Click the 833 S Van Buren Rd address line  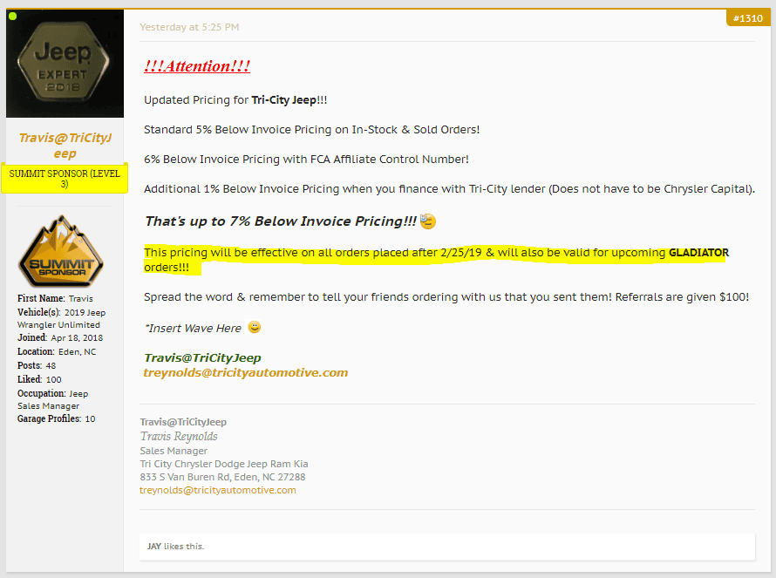(222, 477)
